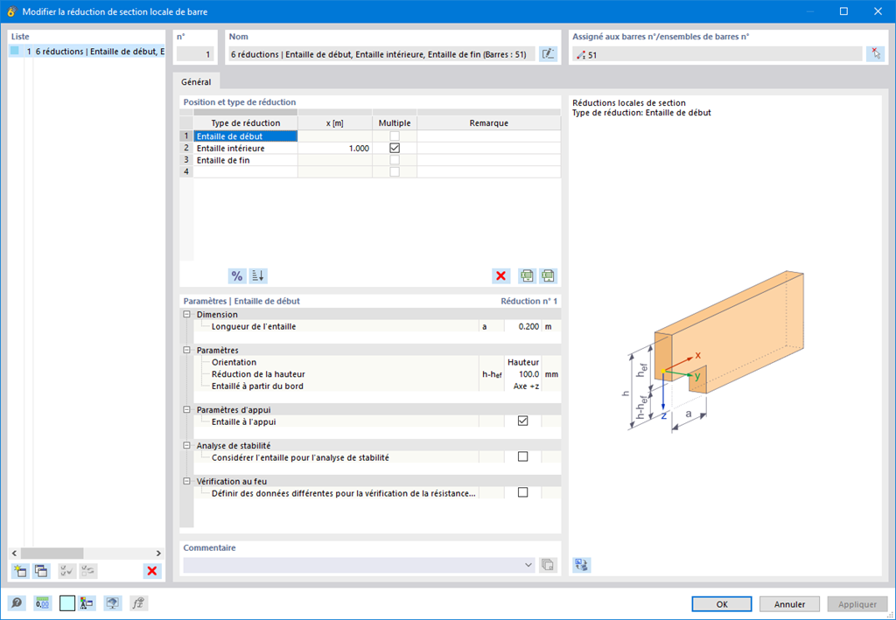Viewport: 896px width, 620px height.
Task: Click the Multiple column header
Action: tap(395, 123)
